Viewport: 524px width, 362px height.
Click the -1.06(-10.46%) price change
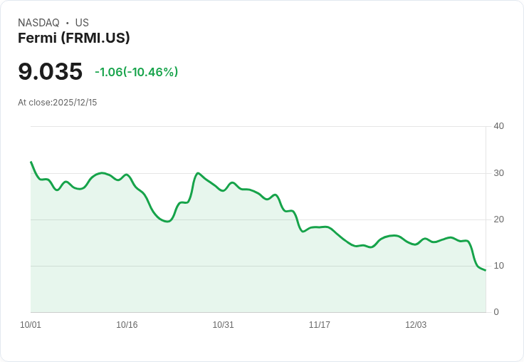pyautogui.click(x=137, y=72)
